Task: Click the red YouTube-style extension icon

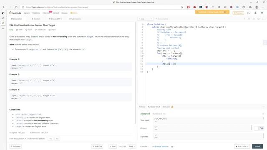Action: coord(194,7)
